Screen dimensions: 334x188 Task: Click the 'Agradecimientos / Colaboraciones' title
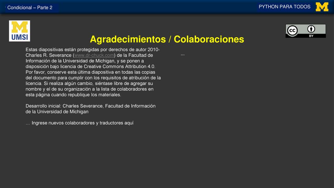point(167,39)
